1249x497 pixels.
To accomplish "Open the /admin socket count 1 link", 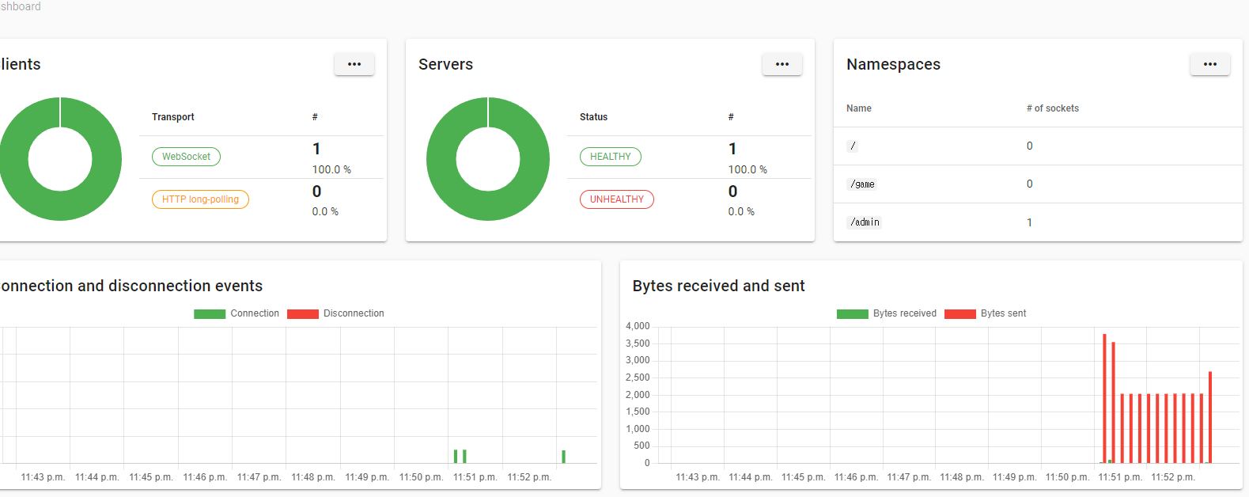I will pos(1029,222).
